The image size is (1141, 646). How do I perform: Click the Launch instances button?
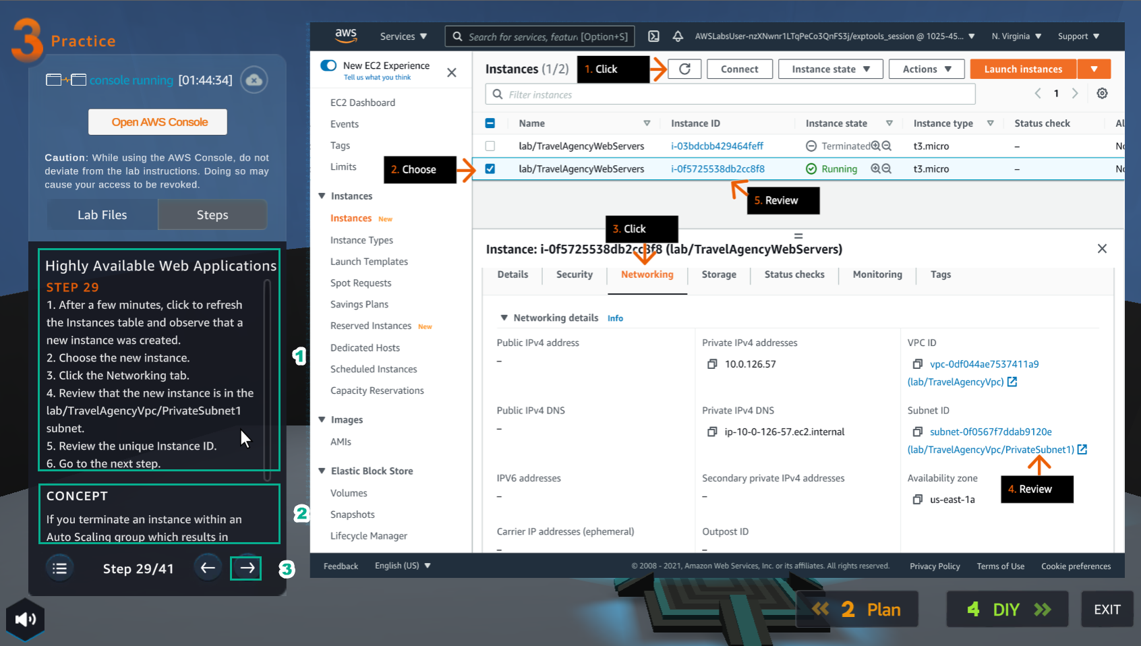[x=1023, y=69]
